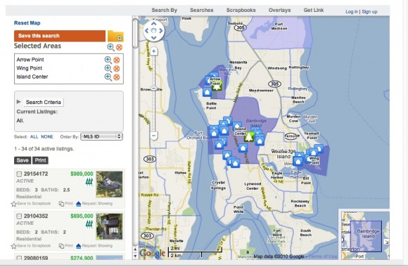The width and height of the screenshot is (408, 267).
Task: Tick the checkbox for listing 29080159
Action: 19,258
